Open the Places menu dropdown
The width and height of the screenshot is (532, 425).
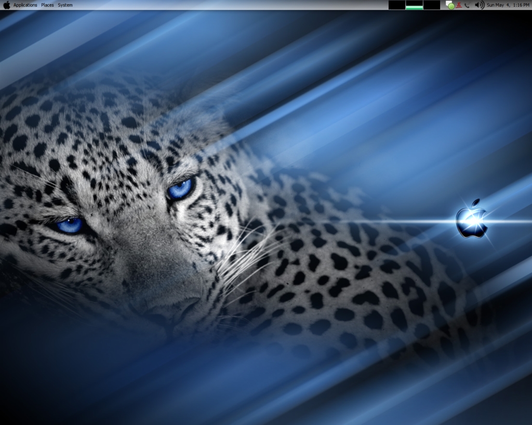coord(47,5)
